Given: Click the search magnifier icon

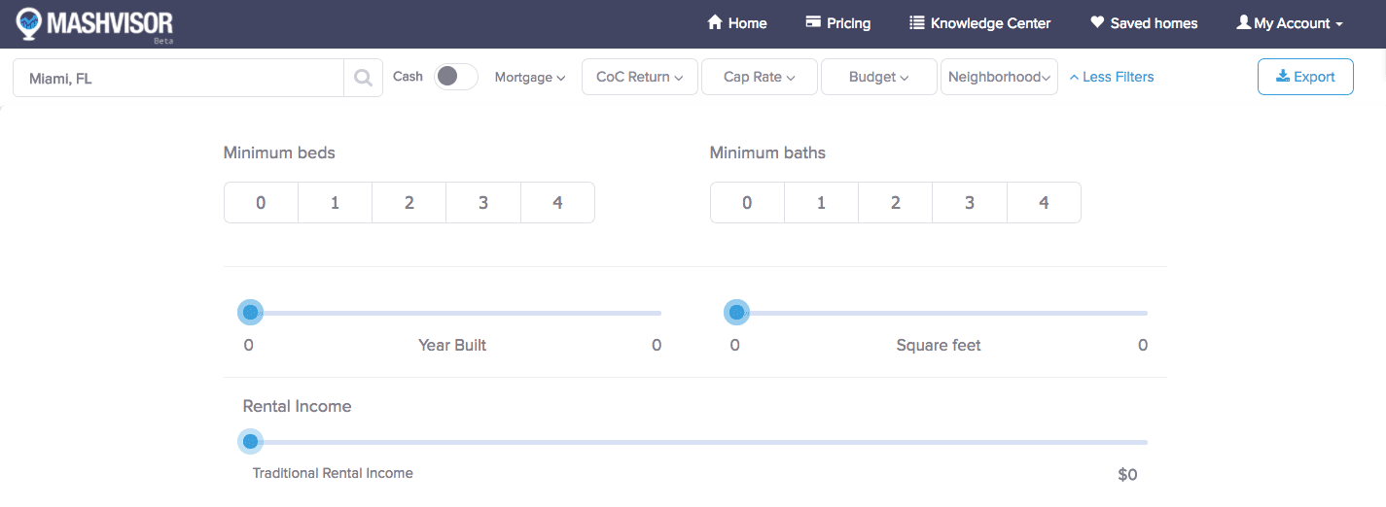Looking at the screenshot, I should point(363,78).
